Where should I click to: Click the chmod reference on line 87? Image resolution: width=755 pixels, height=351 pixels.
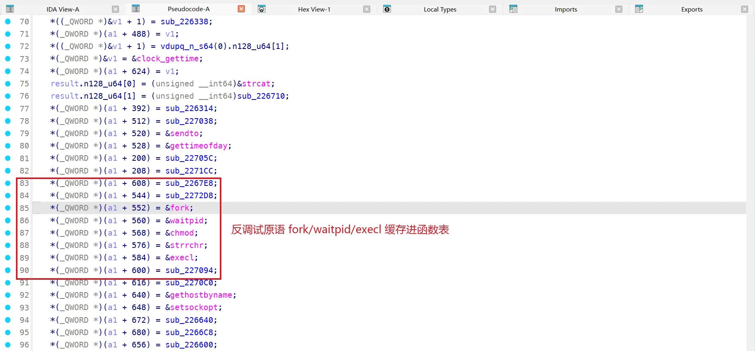(182, 233)
